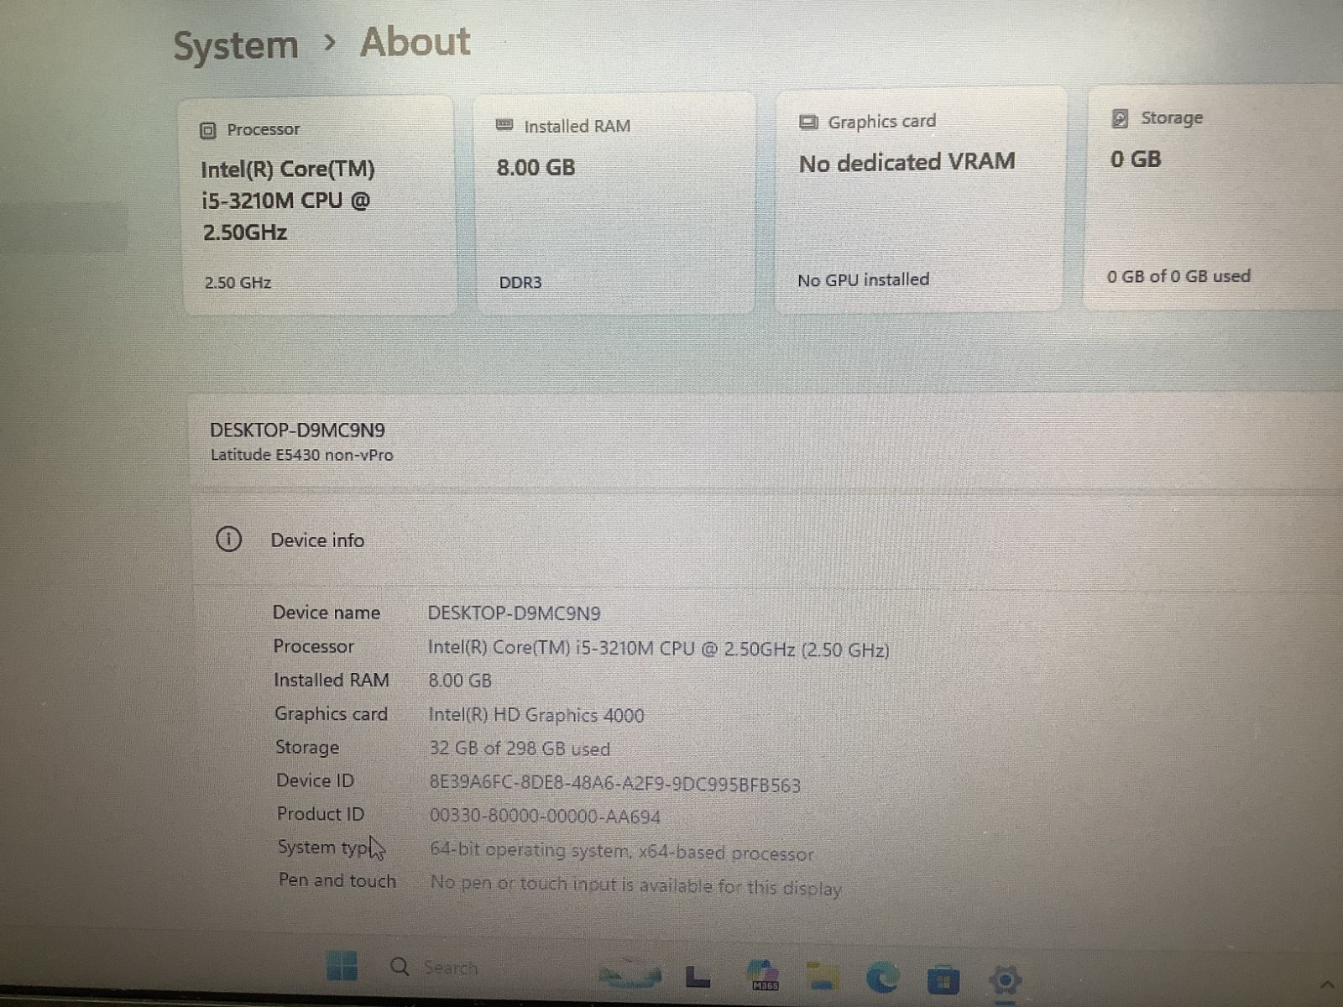Open File Explorer from the taskbar
The image size is (1343, 1007).
(822, 977)
